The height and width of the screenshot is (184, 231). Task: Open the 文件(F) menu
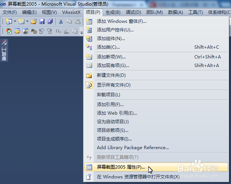tap(10, 12)
